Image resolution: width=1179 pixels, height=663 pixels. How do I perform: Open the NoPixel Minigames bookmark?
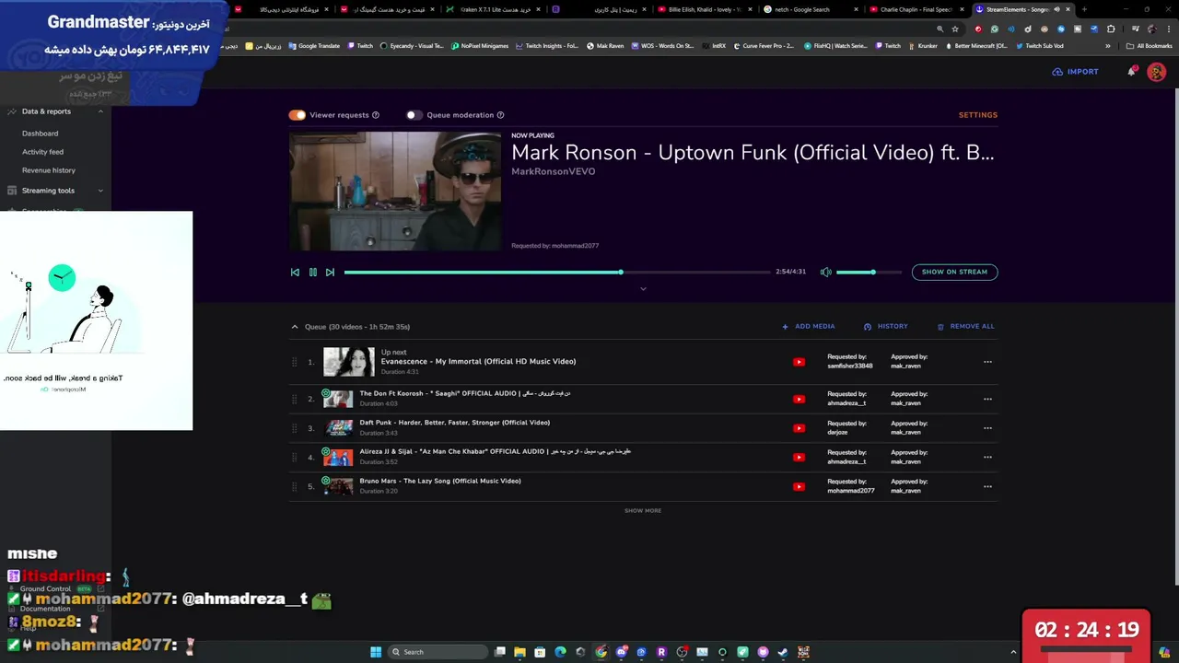(480, 46)
